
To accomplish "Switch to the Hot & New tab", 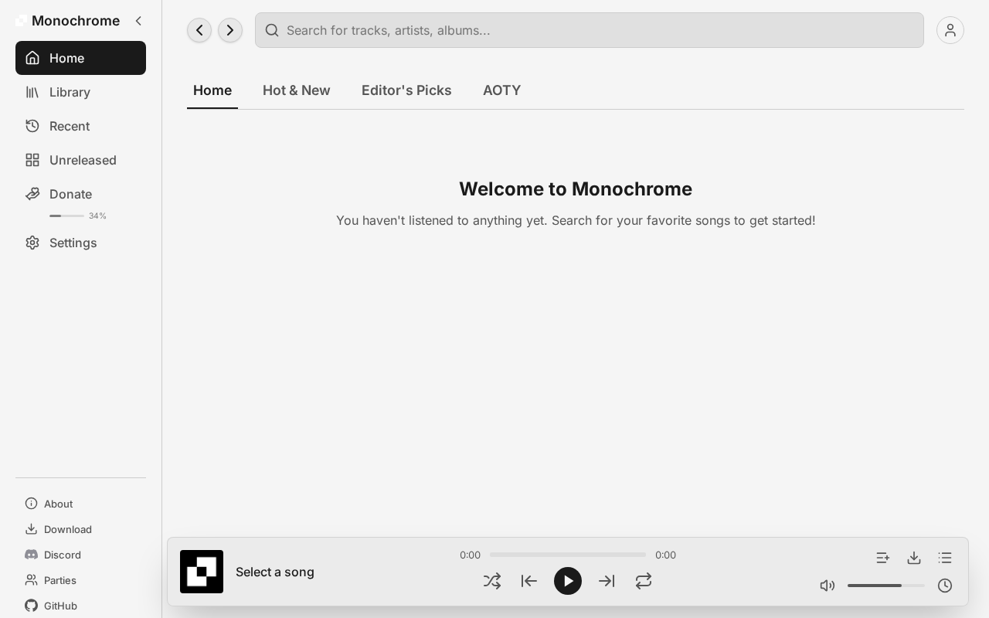I will 297,90.
